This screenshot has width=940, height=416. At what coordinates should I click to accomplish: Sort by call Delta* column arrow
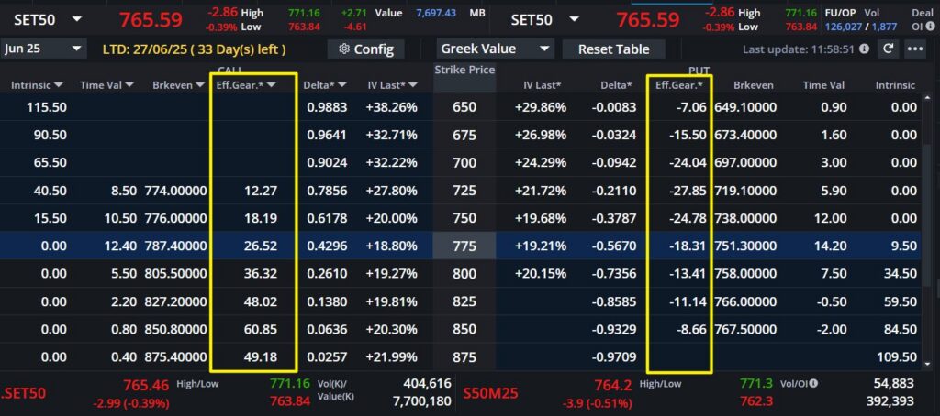point(344,85)
